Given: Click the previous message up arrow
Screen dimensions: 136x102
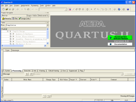Looking at the screenshot, I should (x=27, y=74).
